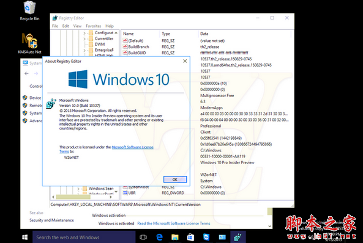
Task: Click the EnterpriseF folder icon in tree
Action: point(91,50)
